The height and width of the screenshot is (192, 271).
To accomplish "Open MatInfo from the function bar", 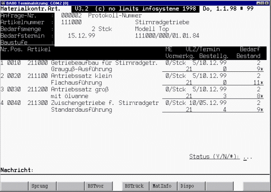I will 162,186.
